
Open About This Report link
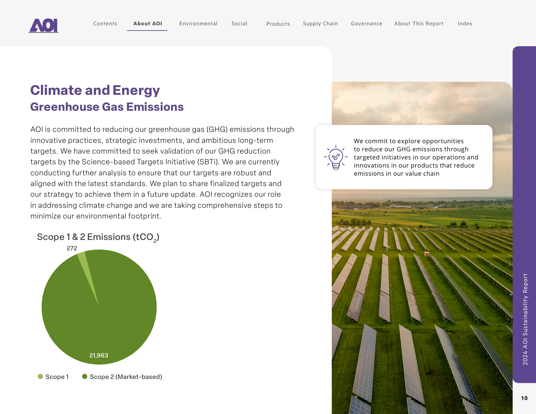[x=419, y=24]
